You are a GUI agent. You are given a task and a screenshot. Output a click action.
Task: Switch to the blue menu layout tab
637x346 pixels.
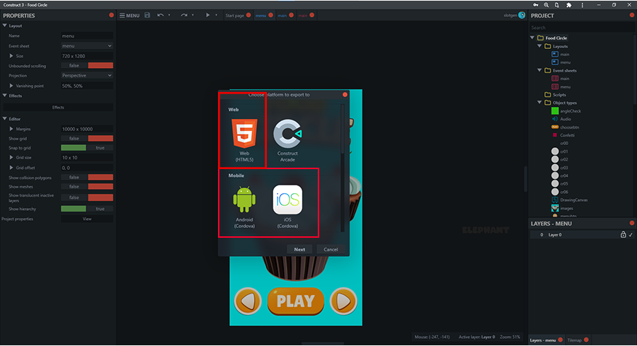(x=260, y=16)
